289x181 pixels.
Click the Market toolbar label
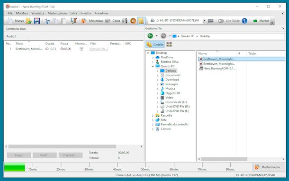pyautogui.click(x=264, y=21)
